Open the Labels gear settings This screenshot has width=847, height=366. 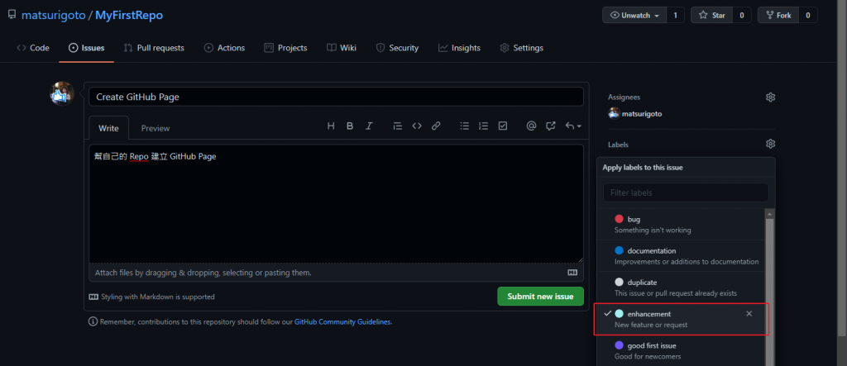tap(770, 144)
